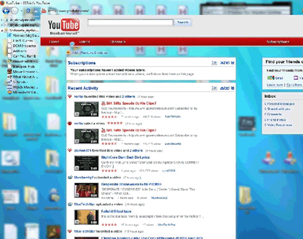The width and height of the screenshot is (303, 239).
Task: Click the NightCore Dam Dadi Do thumbnail
Action: click(86, 163)
